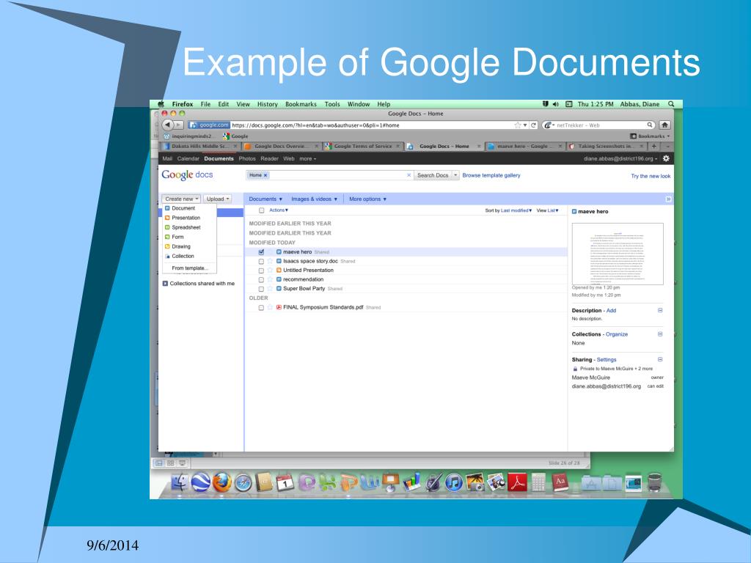Open the Mail link in Google bar
This screenshot has width=751, height=563.
pyautogui.click(x=167, y=158)
